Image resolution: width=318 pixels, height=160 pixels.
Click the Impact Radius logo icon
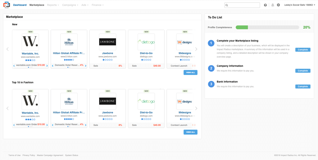tap(7, 5)
